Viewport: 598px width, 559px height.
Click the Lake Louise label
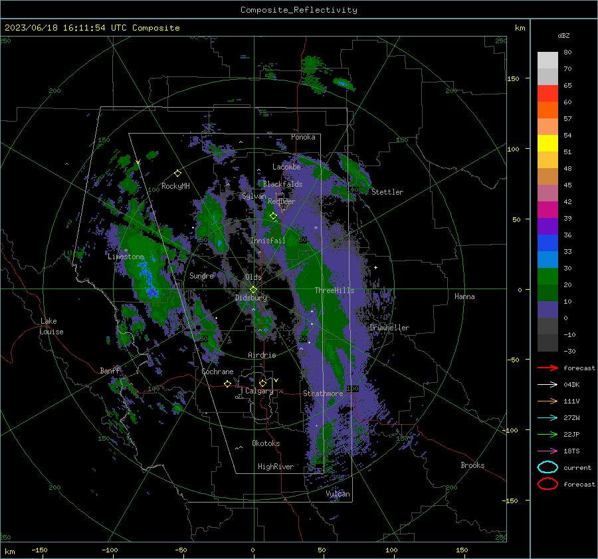[51, 326]
